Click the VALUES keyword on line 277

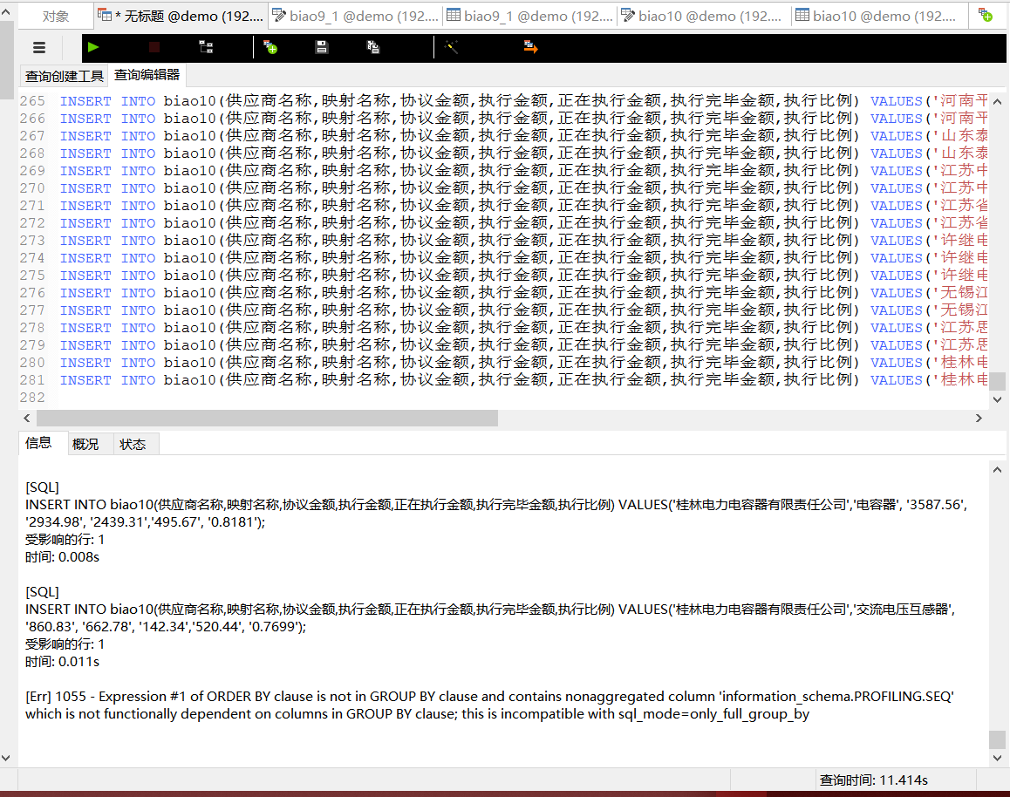(x=896, y=310)
